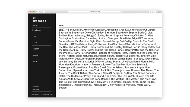Select the film 'Iron Man'

(101, 59)
